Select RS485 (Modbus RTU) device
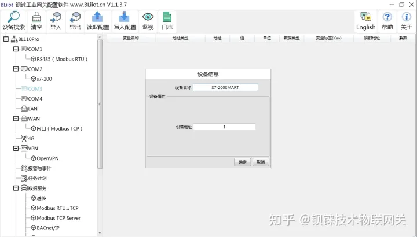Viewport: 417px width, 237px height. [x=59, y=59]
